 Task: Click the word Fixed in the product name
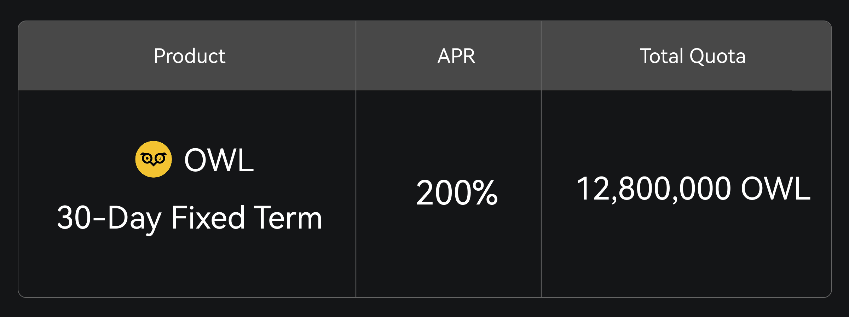click(208, 218)
